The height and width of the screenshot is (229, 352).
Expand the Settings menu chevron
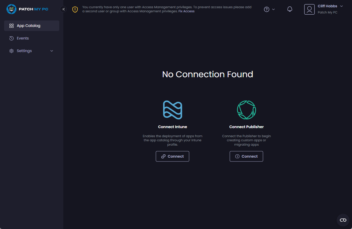tap(52, 51)
